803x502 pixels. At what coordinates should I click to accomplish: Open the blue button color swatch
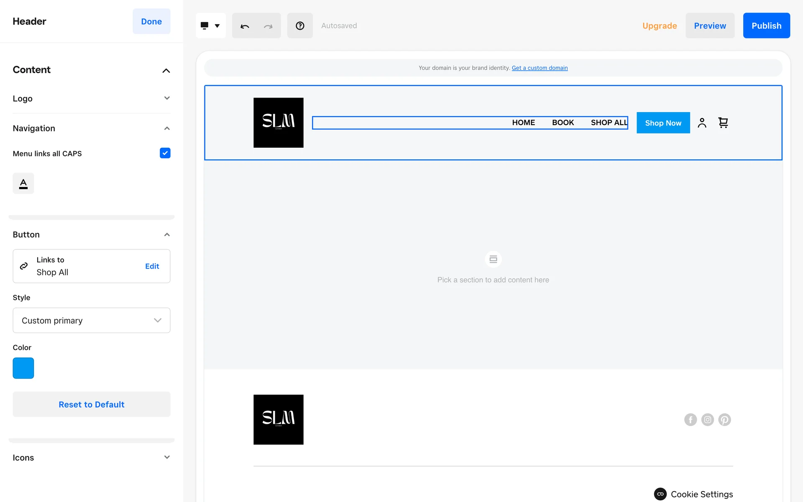[23, 368]
